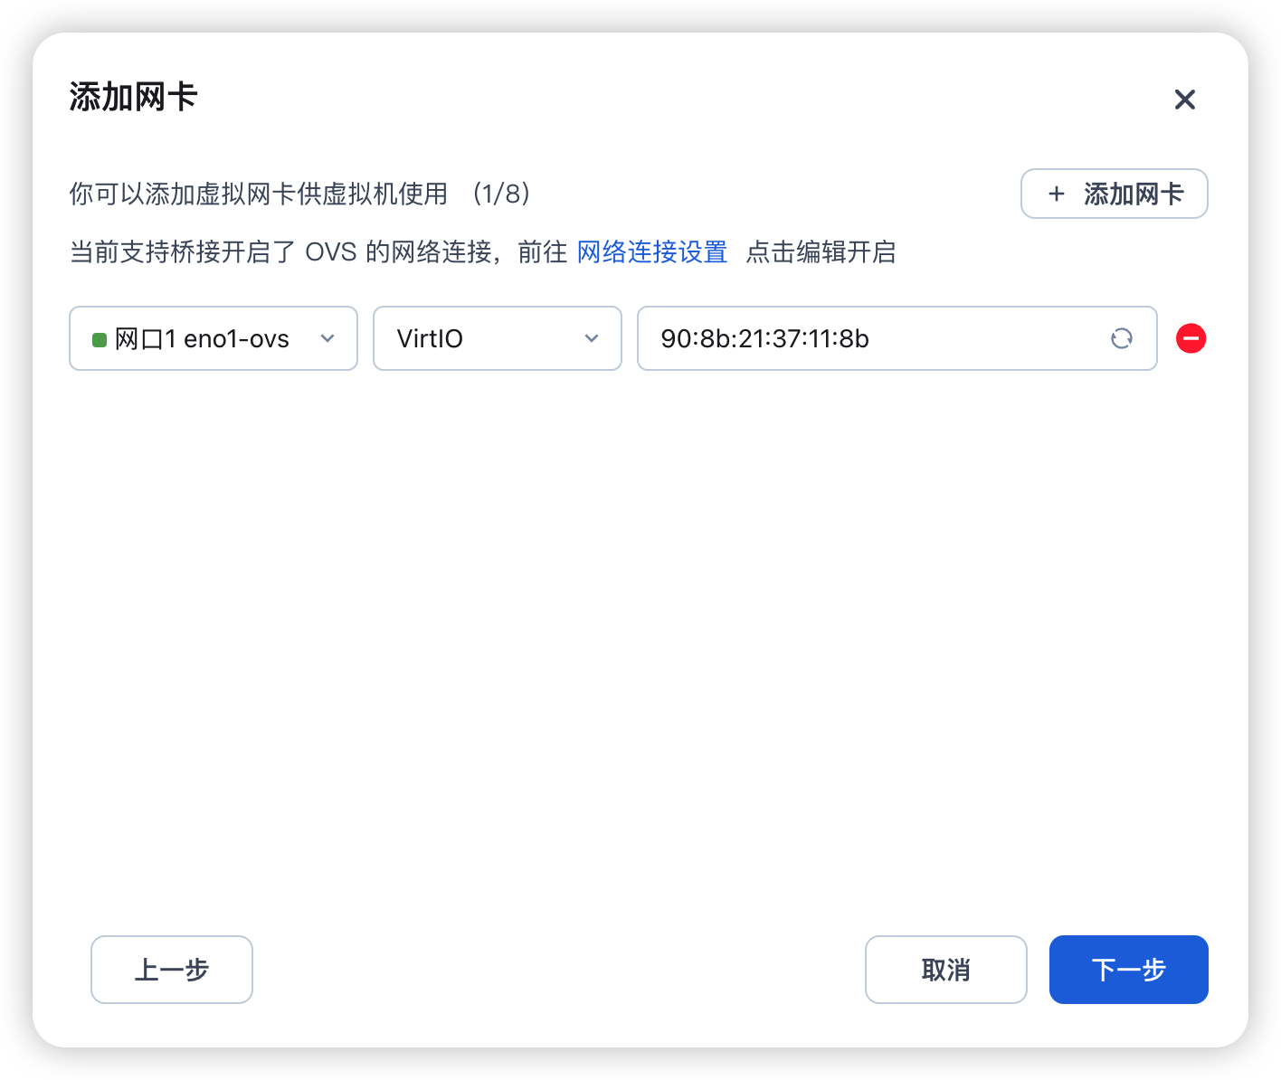Go back with 上一步
The width and height of the screenshot is (1281, 1080).
tap(172, 970)
